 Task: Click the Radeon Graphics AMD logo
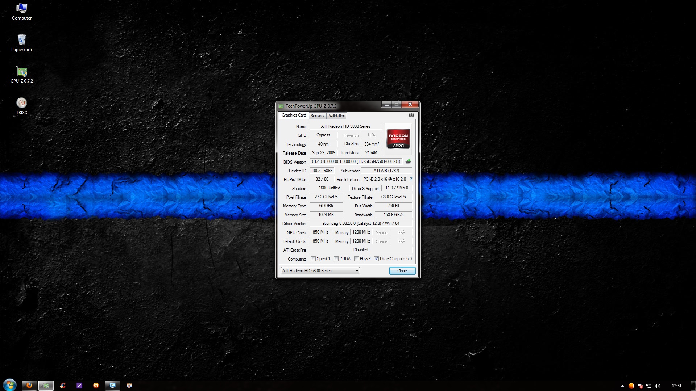pyautogui.click(x=398, y=139)
